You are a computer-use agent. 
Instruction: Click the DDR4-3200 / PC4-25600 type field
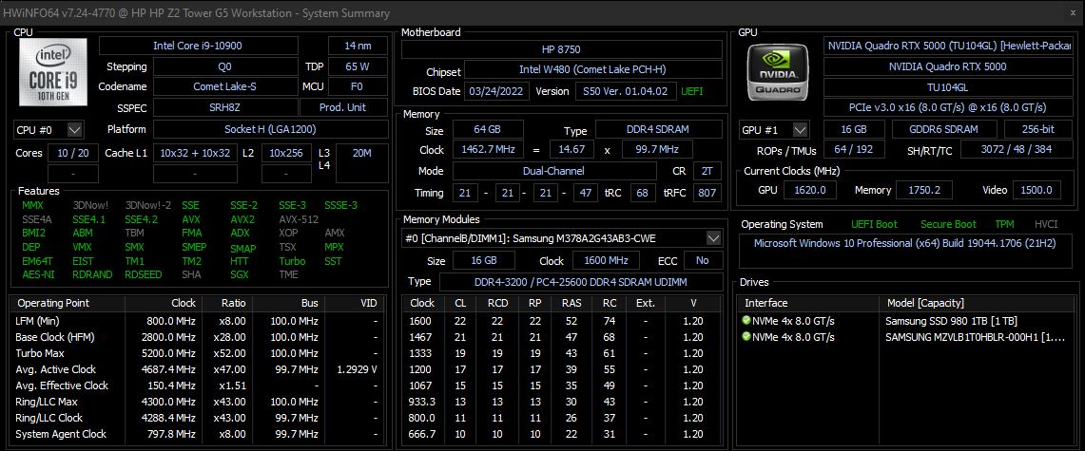[x=581, y=282]
